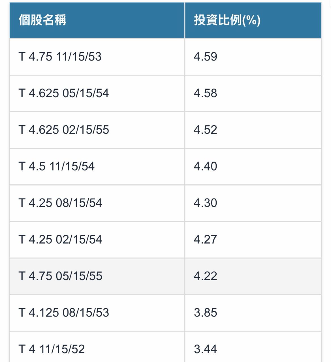Select the T 4.625 02/15/55 bond entry

[64, 130]
